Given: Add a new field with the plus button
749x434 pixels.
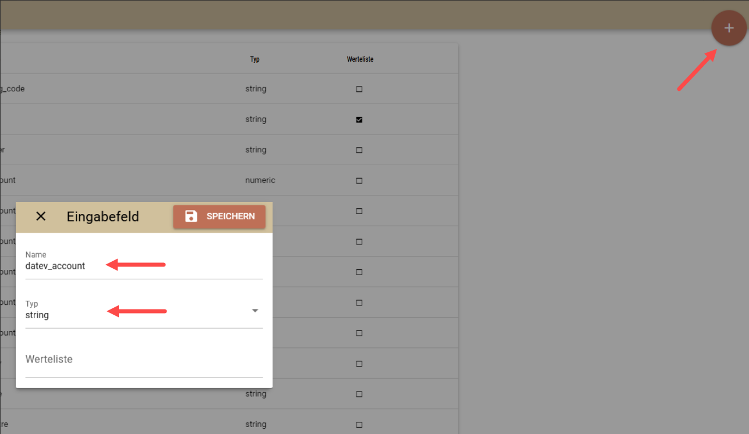Looking at the screenshot, I should (729, 28).
